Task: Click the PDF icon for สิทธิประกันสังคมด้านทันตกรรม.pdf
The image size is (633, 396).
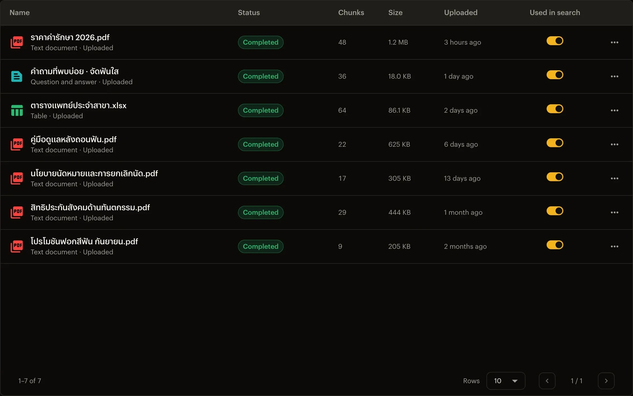Action: coord(17,213)
